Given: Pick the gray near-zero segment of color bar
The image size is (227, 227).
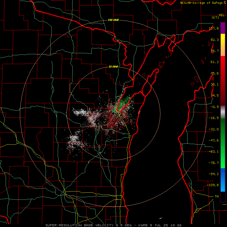Looking at the screenshot, I should pyautogui.click(x=223, y=112).
